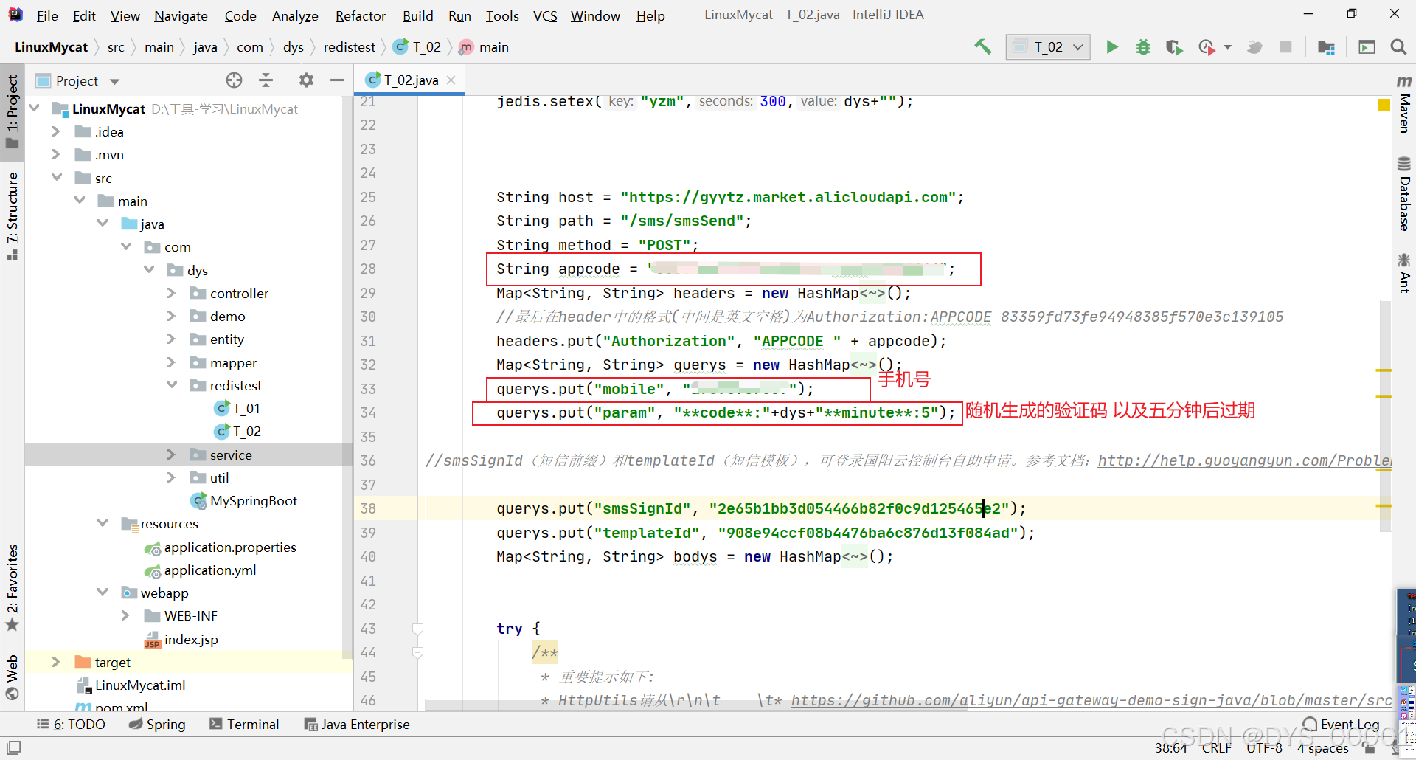The image size is (1416, 760).
Task: Click caret position 38:64 in status bar
Action: [x=1171, y=747]
